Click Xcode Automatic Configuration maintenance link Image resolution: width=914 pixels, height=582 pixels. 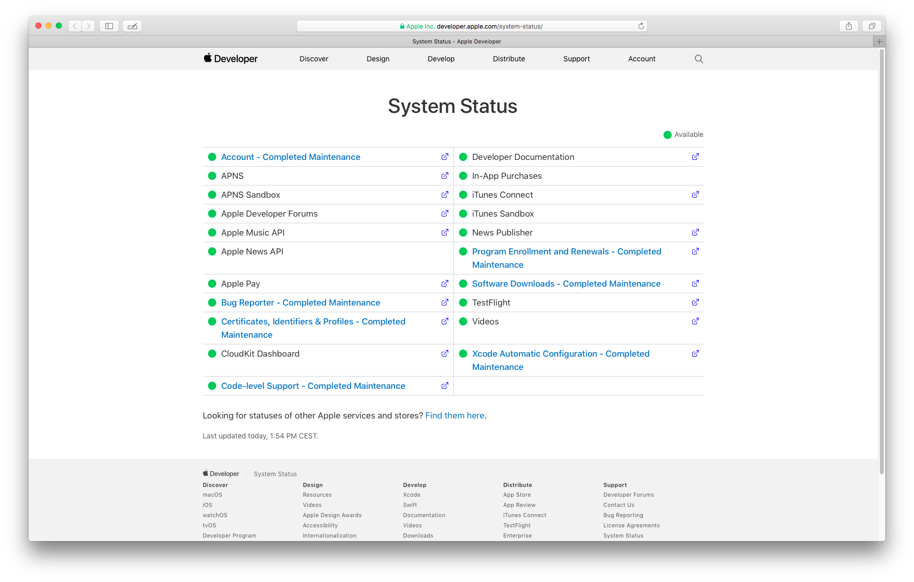click(561, 360)
